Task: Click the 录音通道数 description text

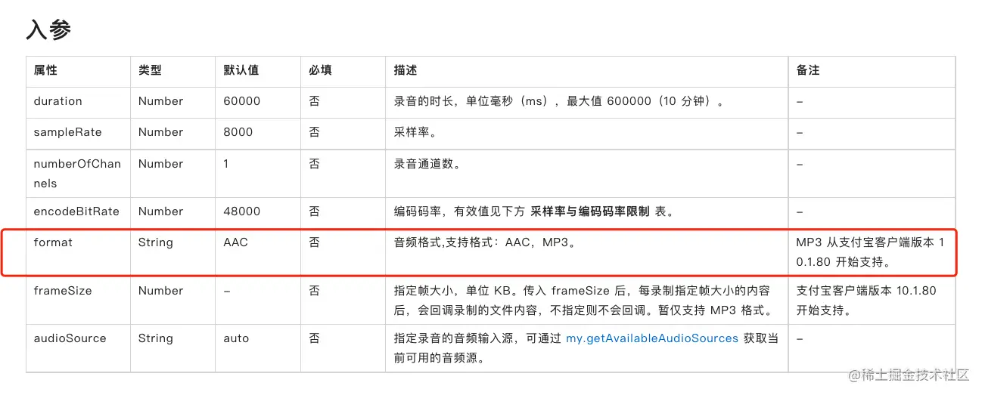Action: [x=427, y=164]
